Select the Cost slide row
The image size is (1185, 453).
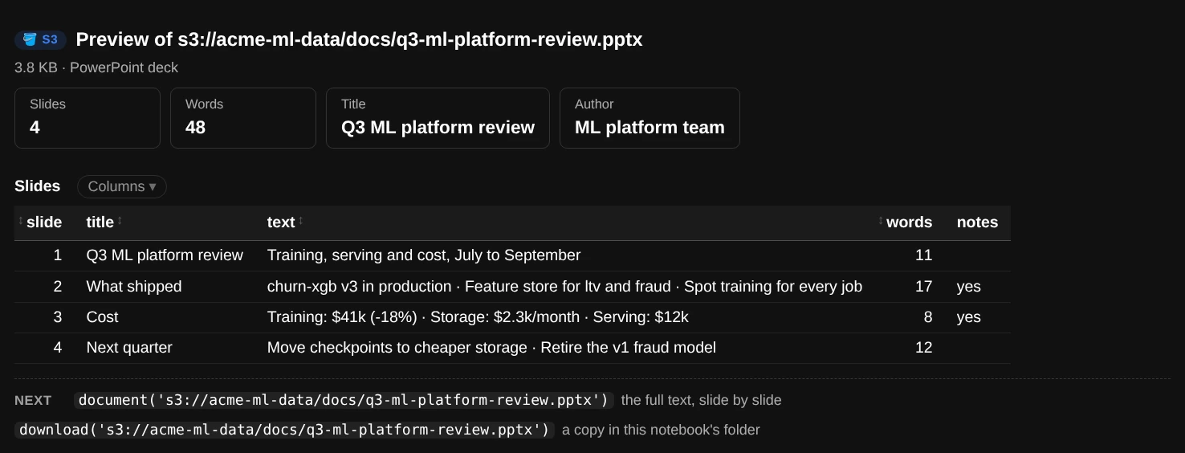tap(512, 317)
